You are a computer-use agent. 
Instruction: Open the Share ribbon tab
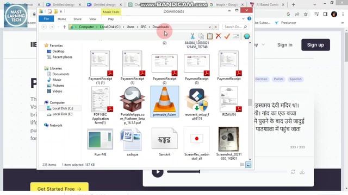click(77, 19)
